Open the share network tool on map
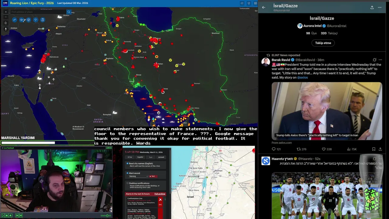Image resolution: width=389 pixels, height=219 pixels. click(x=36, y=20)
